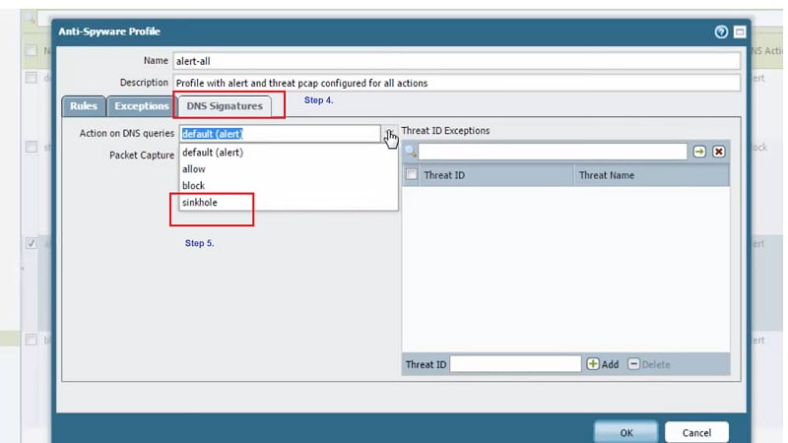788x443 pixels.
Task: Apply the threat exception search arrow
Action: (699, 152)
